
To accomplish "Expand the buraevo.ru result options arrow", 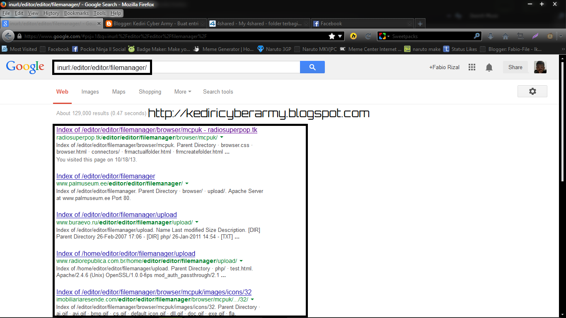I will pos(197,222).
